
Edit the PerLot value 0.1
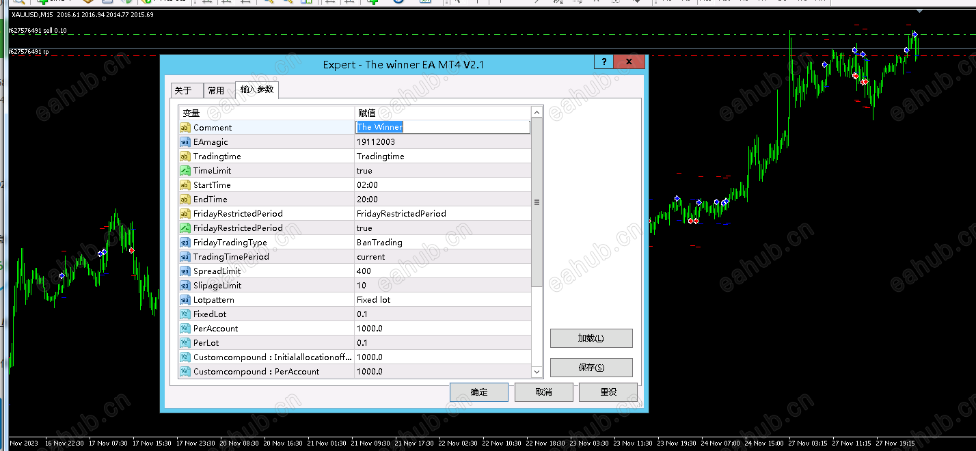coord(442,343)
